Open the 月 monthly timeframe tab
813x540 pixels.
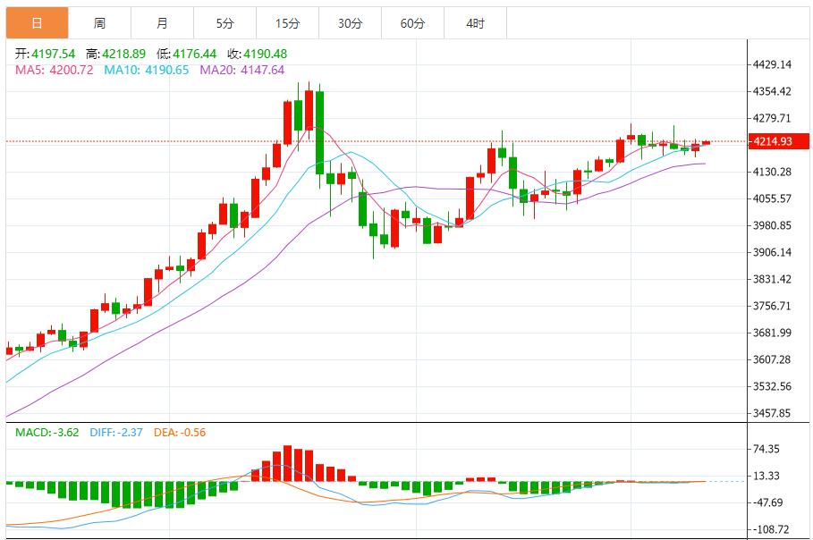pos(162,23)
